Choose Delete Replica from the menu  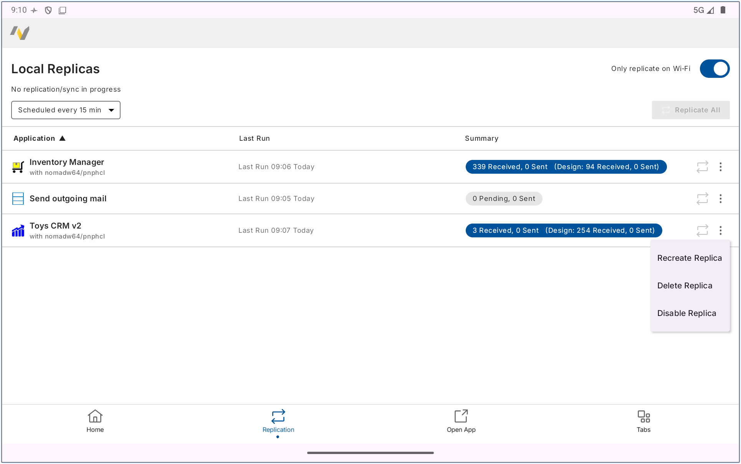690,286
